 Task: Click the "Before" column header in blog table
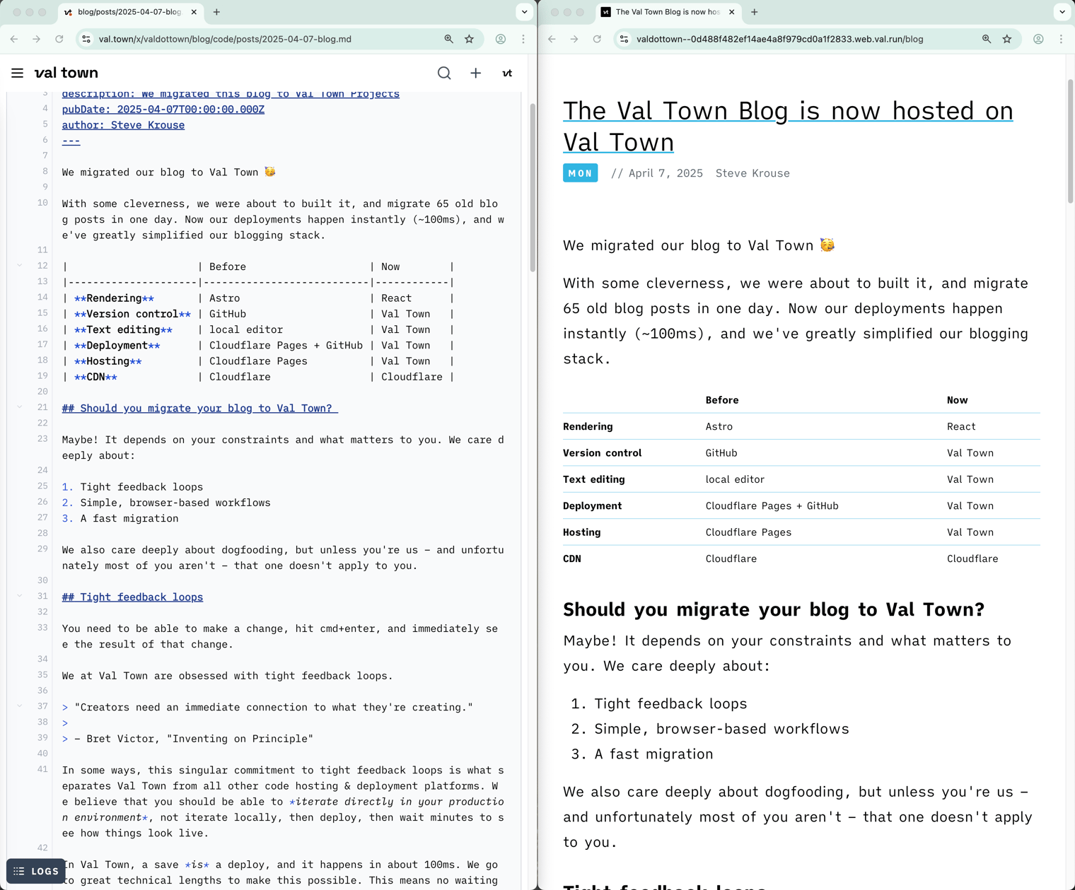point(722,400)
